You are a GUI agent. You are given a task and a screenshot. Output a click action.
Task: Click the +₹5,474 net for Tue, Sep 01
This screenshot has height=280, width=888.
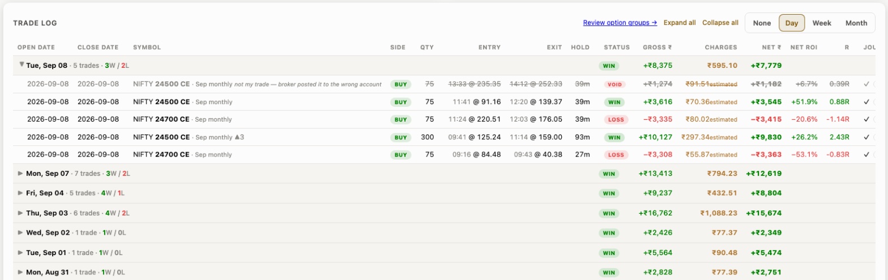pos(766,252)
